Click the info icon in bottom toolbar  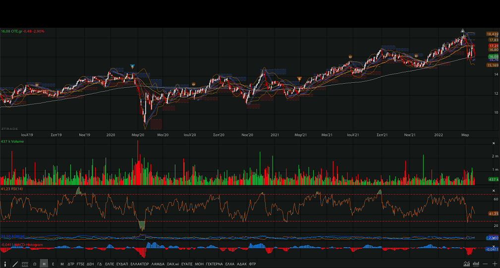click(5, 264)
